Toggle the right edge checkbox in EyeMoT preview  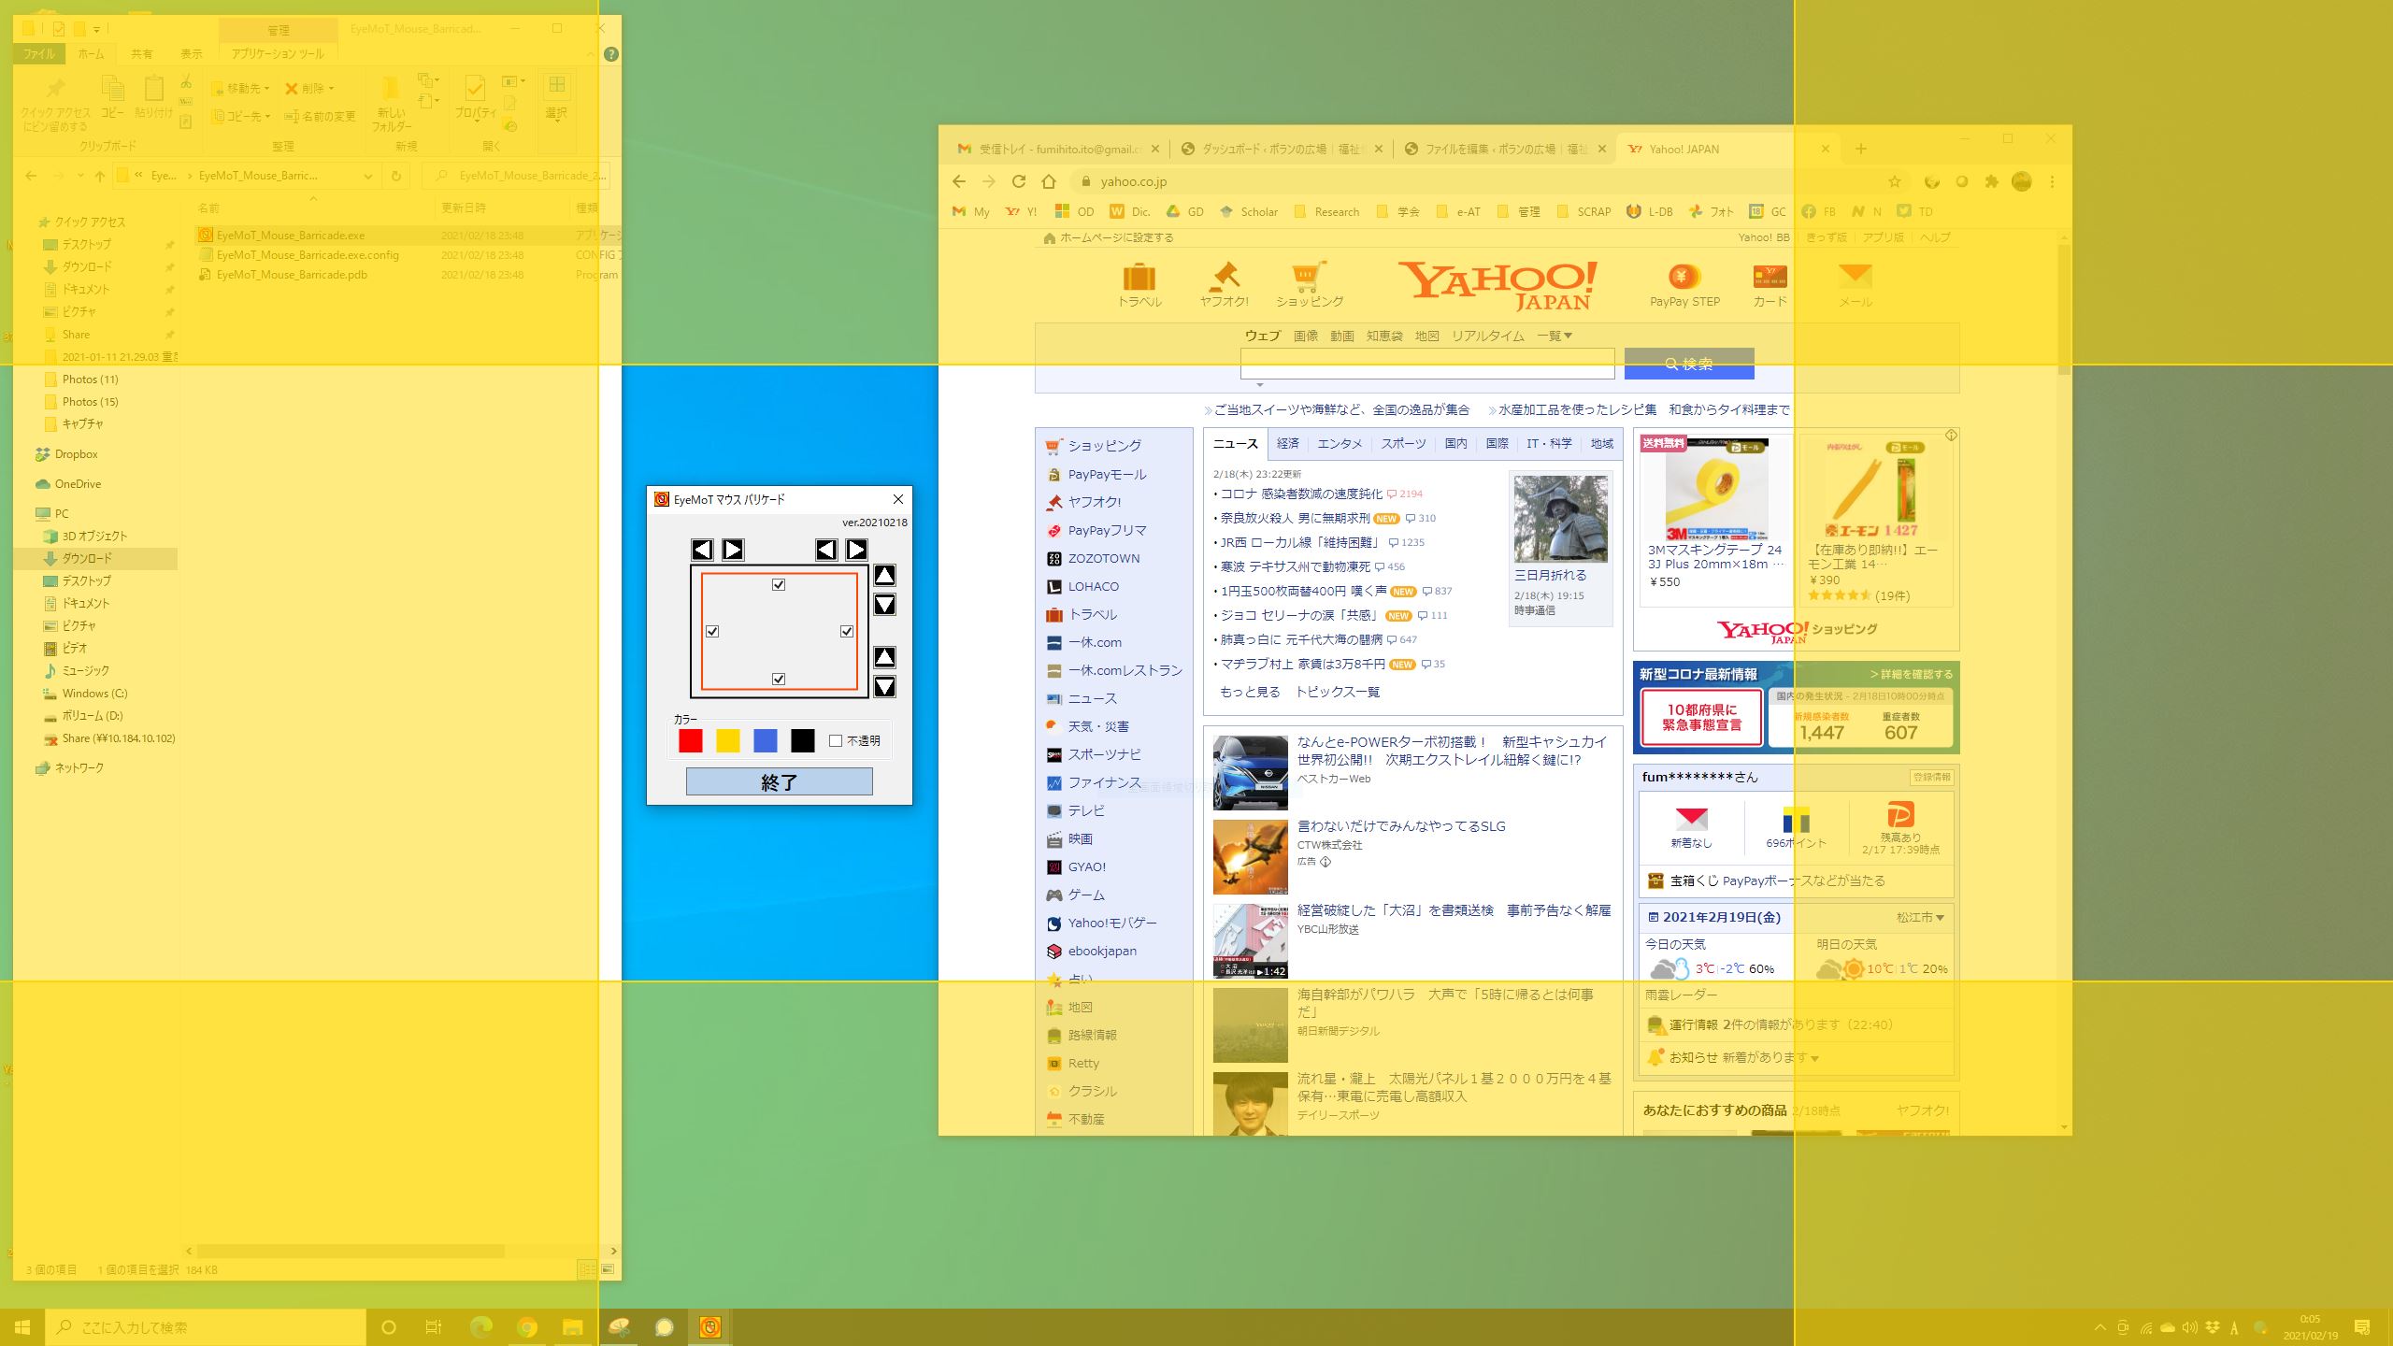click(x=847, y=632)
